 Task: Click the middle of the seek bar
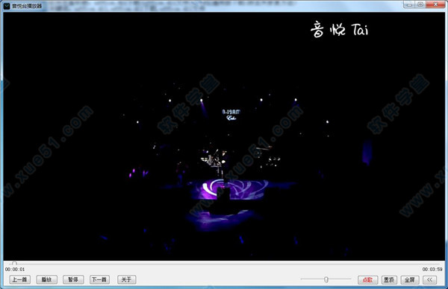[x=224, y=264]
